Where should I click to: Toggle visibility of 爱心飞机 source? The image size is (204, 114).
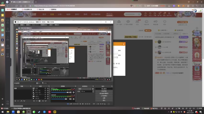coord(45,90)
